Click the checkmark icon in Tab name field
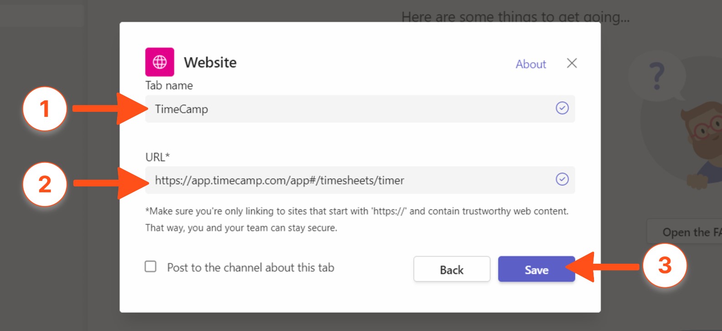Viewport: 722px width, 331px height. click(x=562, y=108)
